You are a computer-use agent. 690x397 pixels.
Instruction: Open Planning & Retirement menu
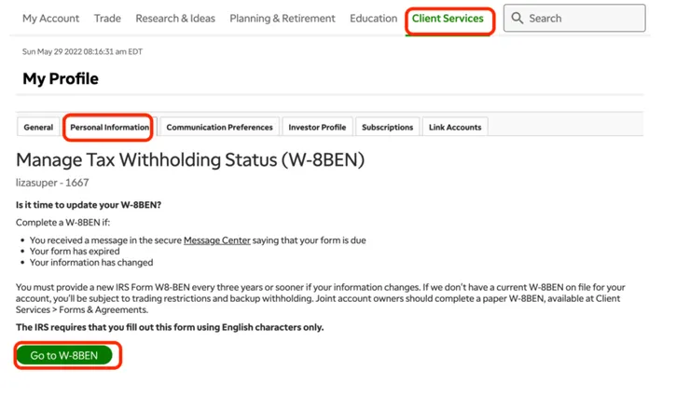(283, 19)
